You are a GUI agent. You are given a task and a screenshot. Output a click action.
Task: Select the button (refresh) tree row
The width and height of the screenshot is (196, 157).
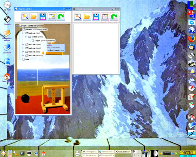point(34,55)
